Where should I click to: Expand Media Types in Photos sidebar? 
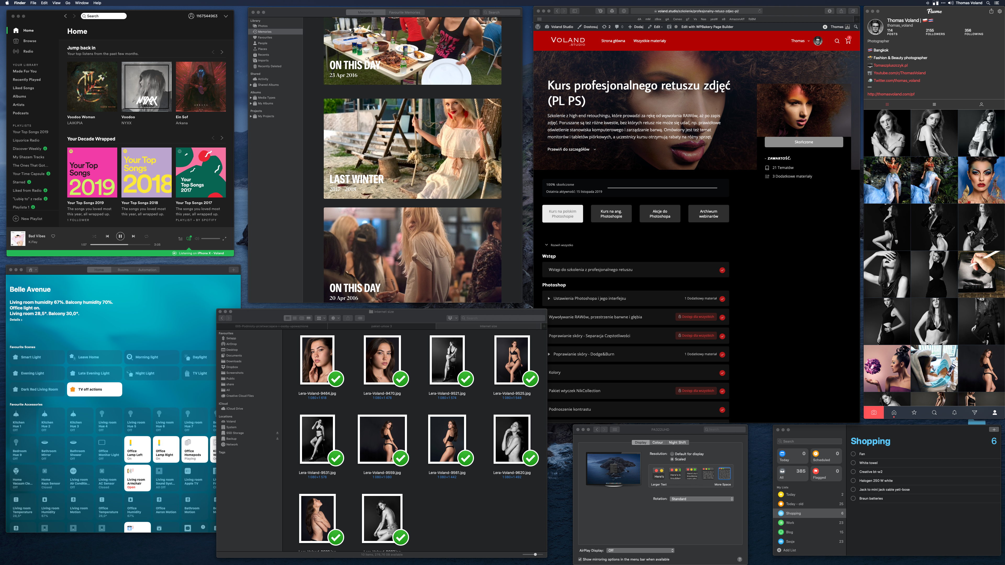click(x=251, y=98)
